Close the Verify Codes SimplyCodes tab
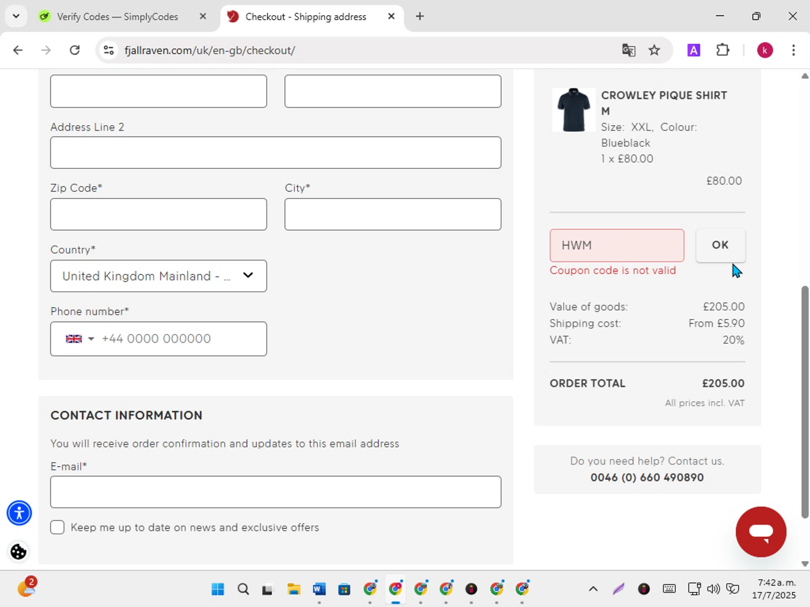This screenshot has width=810, height=607. [x=203, y=16]
